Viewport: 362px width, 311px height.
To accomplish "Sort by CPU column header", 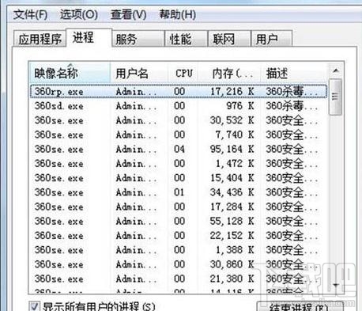I will coord(183,74).
